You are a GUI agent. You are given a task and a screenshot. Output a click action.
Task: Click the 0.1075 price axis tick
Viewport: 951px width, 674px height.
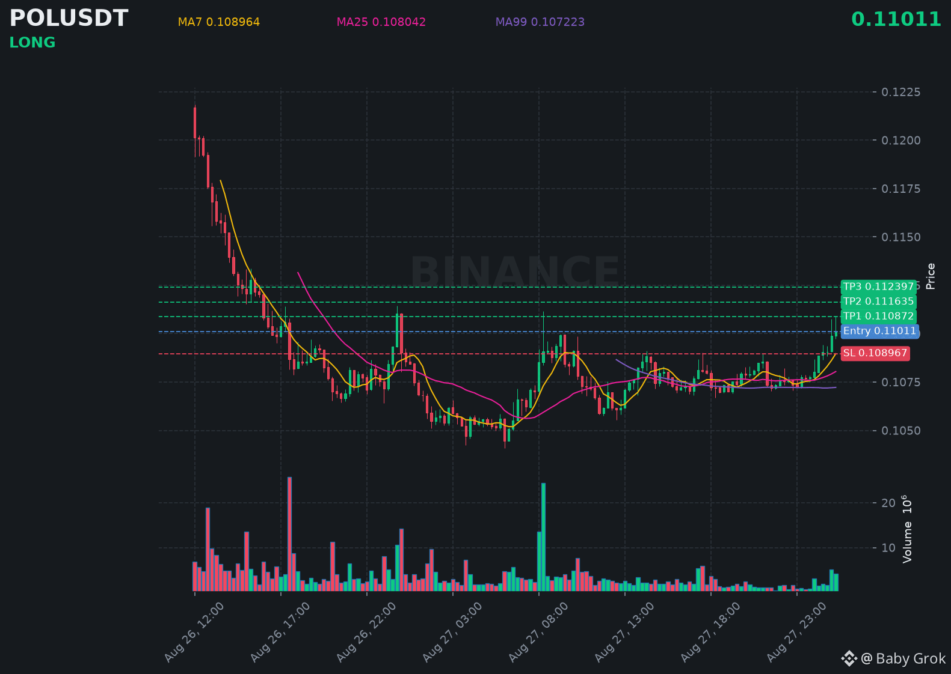[x=900, y=382]
